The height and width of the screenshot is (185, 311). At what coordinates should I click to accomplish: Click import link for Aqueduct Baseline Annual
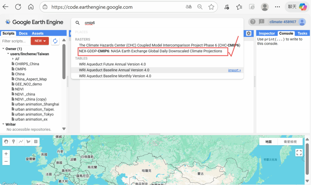pyautogui.click(x=234, y=70)
